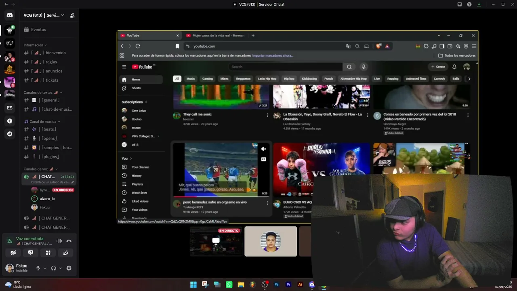Open the Discord server discovery compass icon
Image resolution: width=517 pixels, height=291 pixels.
[x=10, y=134]
